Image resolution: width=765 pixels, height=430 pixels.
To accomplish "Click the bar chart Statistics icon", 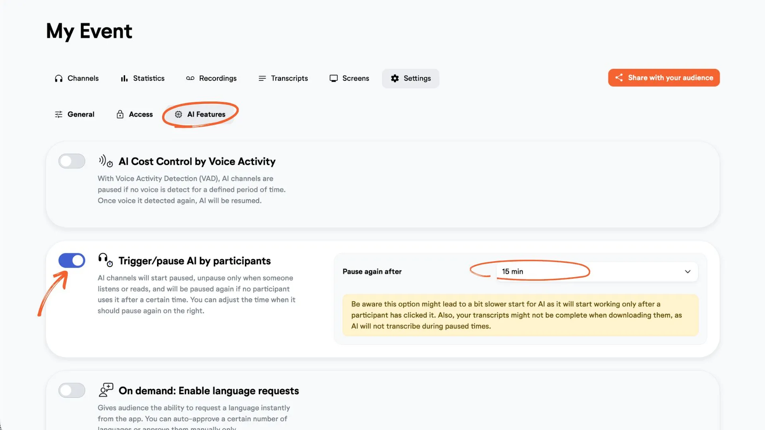I will click(124, 78).
